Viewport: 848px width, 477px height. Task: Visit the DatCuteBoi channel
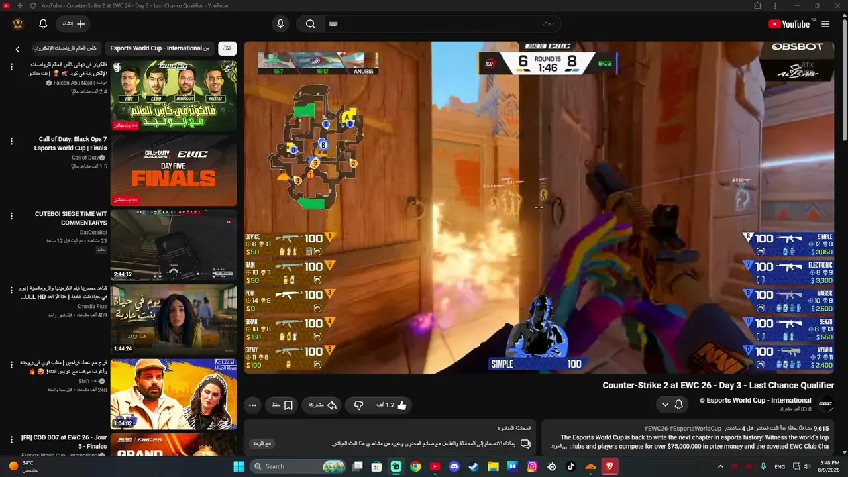pyautogui.click(x=93, y=233)
